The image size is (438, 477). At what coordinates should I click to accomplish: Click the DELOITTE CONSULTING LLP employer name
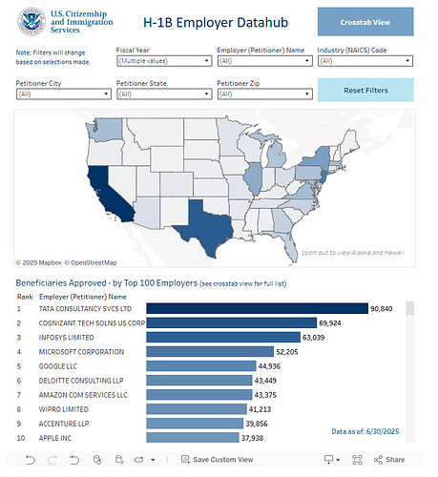(x=81, y=381)
